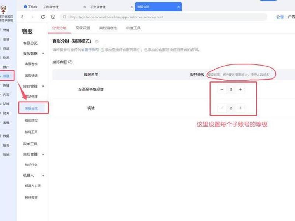Close the second 子账号管理 tab
295x221 pixels.
pos(132,7)
